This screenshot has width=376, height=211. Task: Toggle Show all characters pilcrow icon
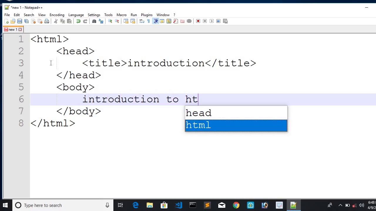[x=149, y=21]
